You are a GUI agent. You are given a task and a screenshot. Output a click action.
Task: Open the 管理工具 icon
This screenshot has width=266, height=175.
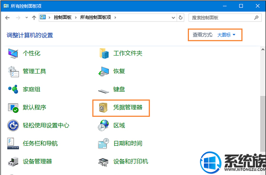pyautogui.click(x=13, y=71)
